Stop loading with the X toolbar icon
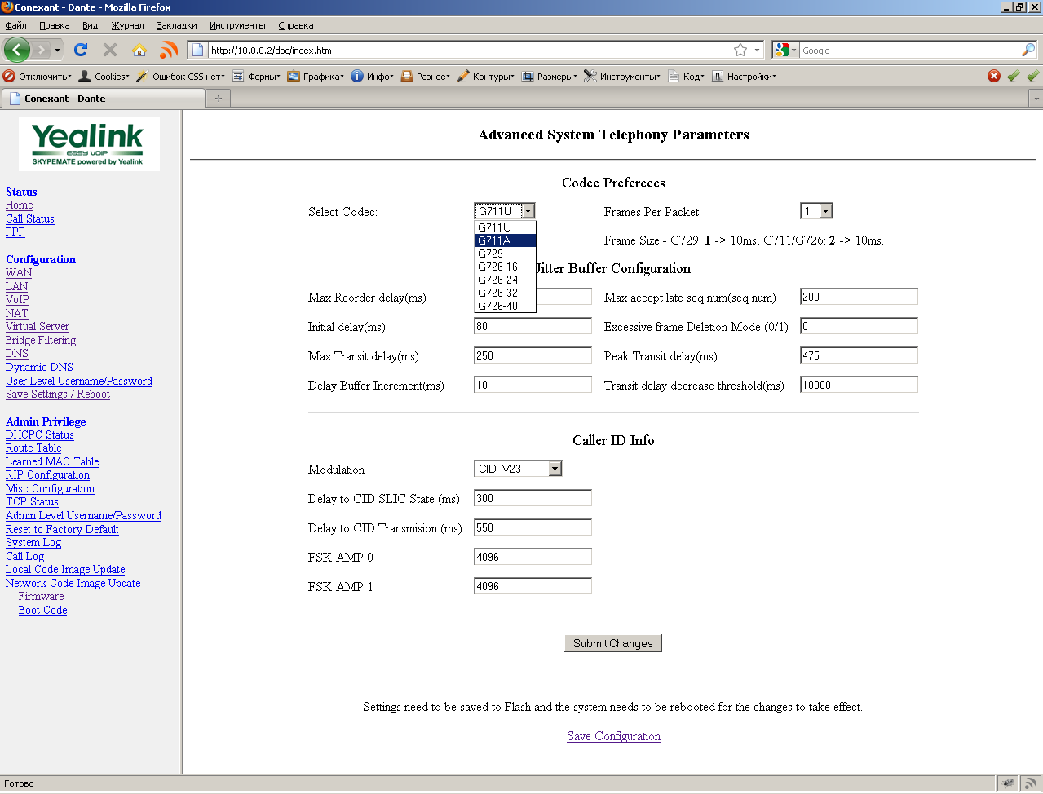 pos(110,50)
